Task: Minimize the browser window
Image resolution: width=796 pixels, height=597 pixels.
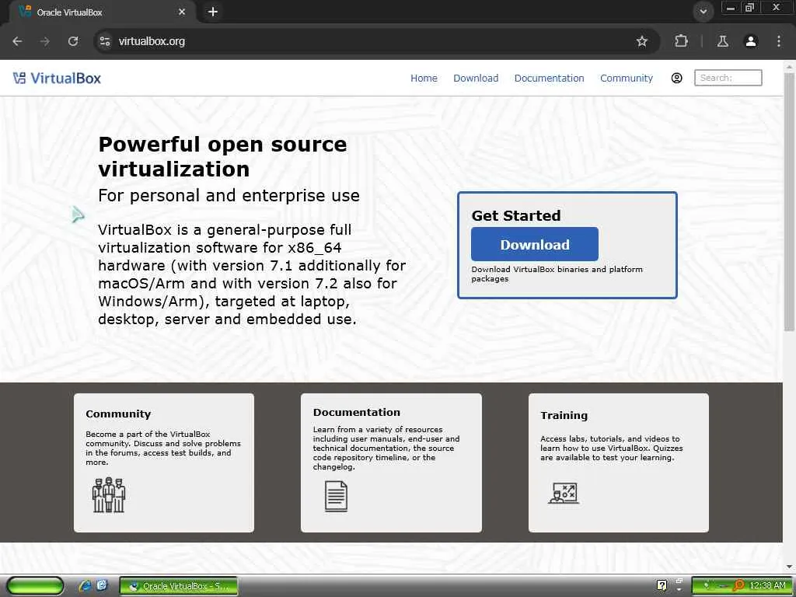Action: click(x=731, y=8)
